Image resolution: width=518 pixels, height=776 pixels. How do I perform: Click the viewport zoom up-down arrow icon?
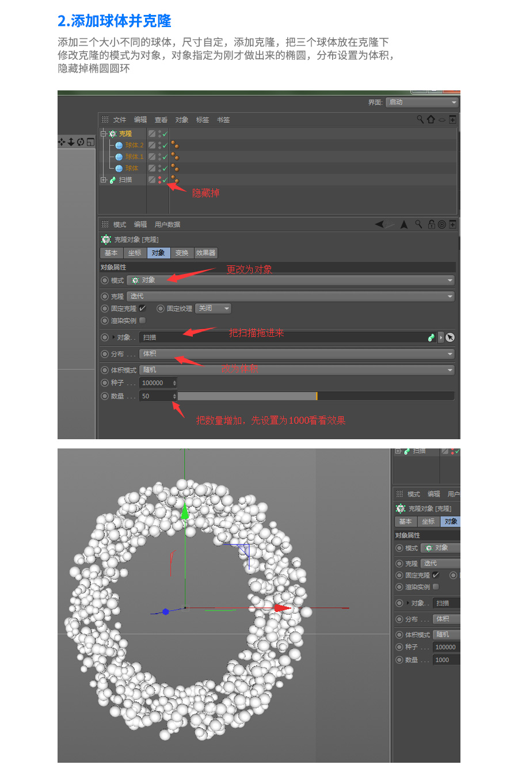pyautogui.click(x=71, y=142)
